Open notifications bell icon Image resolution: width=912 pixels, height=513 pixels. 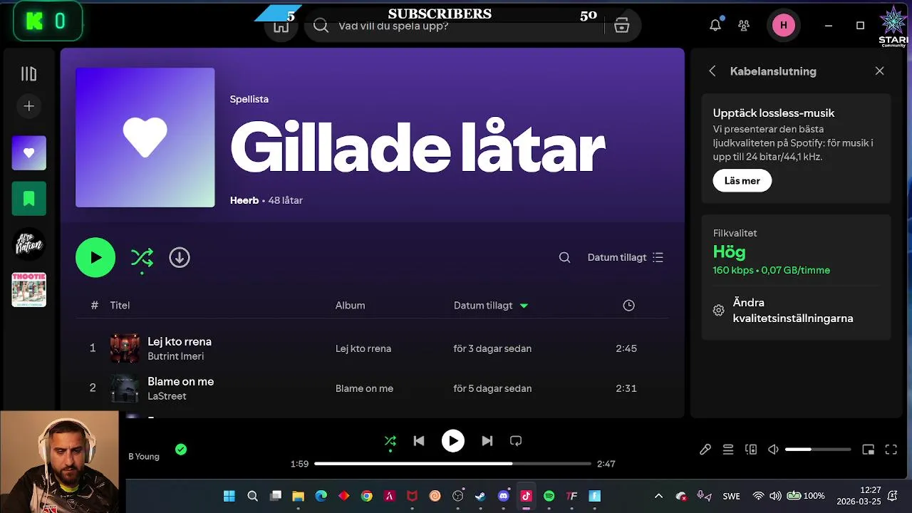point(715,26)
